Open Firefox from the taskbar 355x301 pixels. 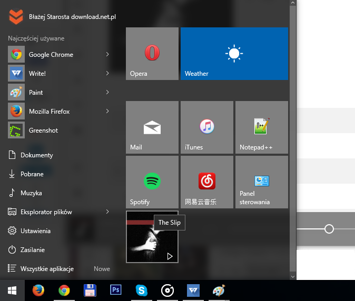click(x=38, y=290)
